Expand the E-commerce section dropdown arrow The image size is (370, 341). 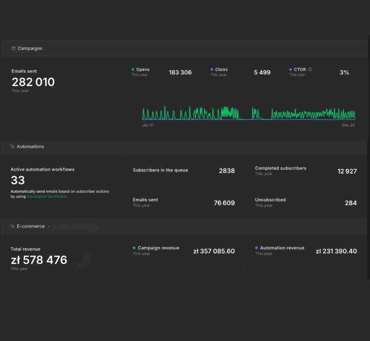pyautogui.click(x=49, y=226)
